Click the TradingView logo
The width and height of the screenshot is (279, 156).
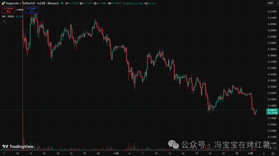18,146
